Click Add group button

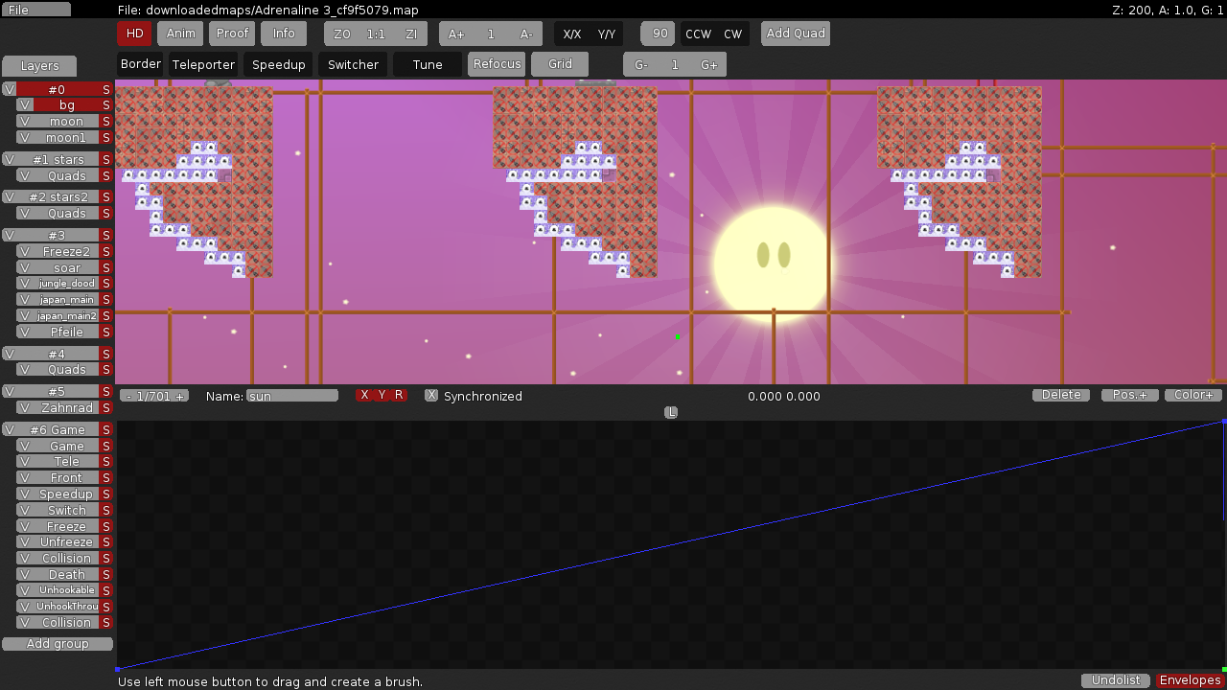(x=58, y=644)
